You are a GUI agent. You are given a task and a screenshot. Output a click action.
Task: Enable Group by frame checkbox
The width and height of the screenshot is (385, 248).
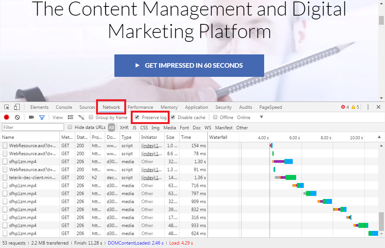(91, 117)
